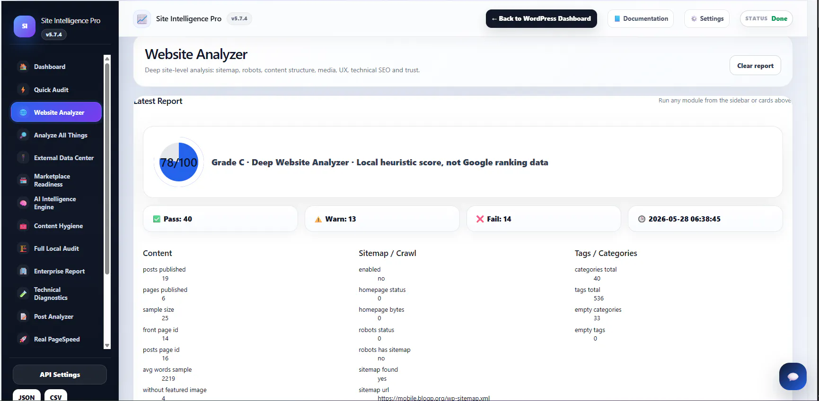Click the sidebar scrollbar down arrow

coord(107,346)
